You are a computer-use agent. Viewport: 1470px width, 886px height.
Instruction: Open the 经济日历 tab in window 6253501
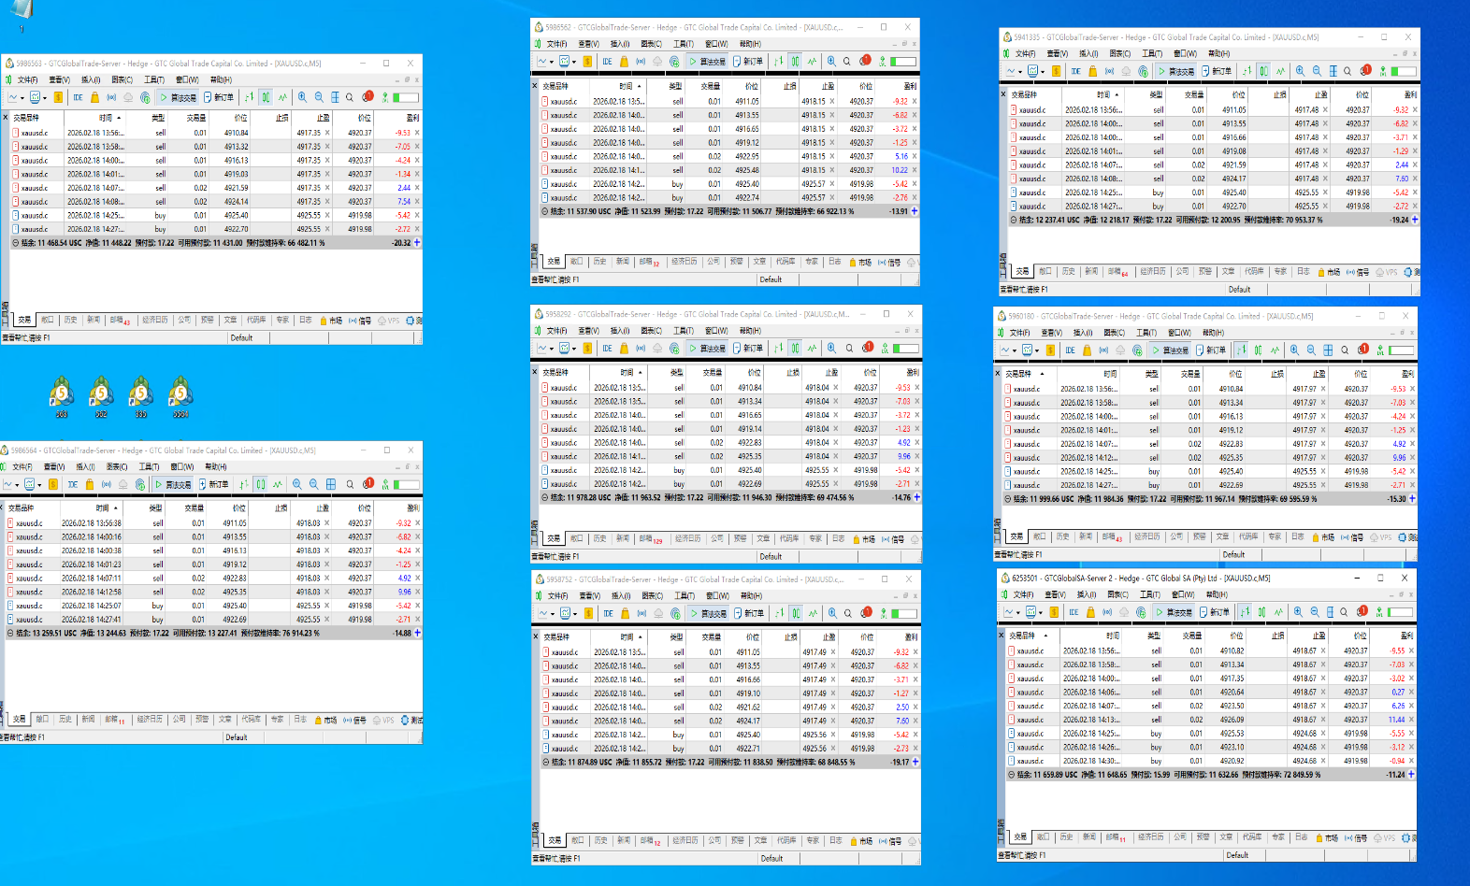[1151, 837]
